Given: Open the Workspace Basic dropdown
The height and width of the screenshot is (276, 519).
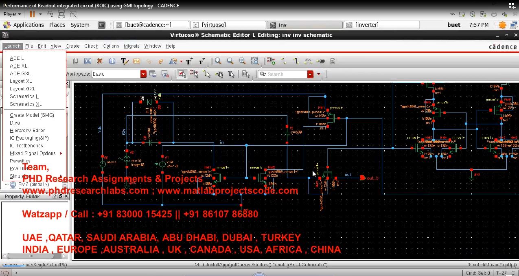Looking at the screenshot, I should click(143, 74).
